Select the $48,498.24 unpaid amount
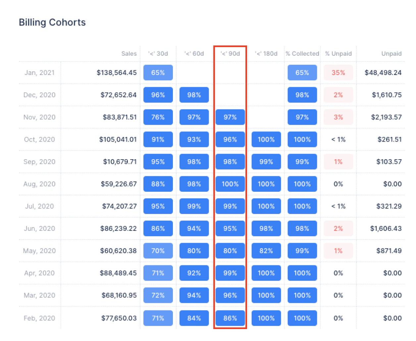This screenshot has width=416, height=341. click(383, 73)
